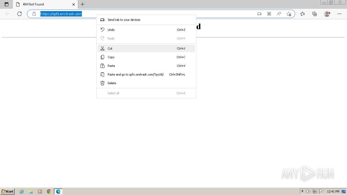Open Collections icon in toolbar
This screenshot has height=195, width=347.
(314, 14)
